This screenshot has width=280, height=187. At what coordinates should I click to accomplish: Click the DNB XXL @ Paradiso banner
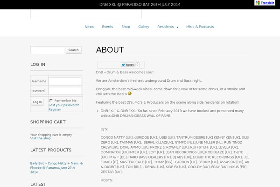click(x=140, y=5)
